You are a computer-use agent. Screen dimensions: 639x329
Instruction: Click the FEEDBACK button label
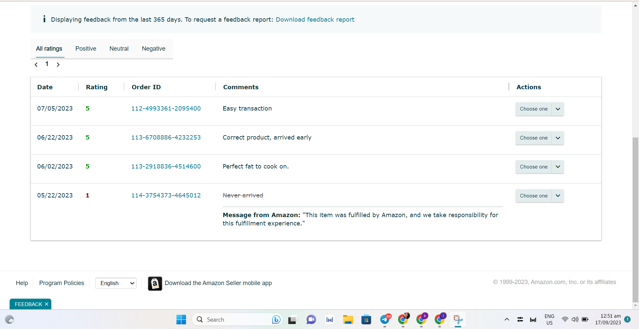click(28, 304)
